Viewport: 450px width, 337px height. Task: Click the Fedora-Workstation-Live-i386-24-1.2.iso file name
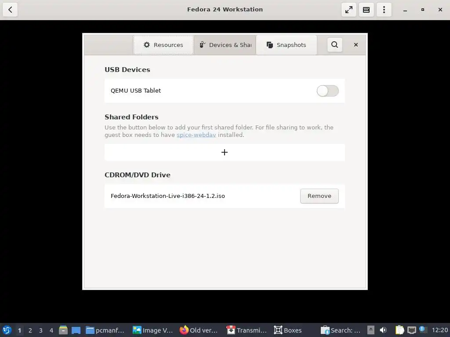click(x=168, y=196)
